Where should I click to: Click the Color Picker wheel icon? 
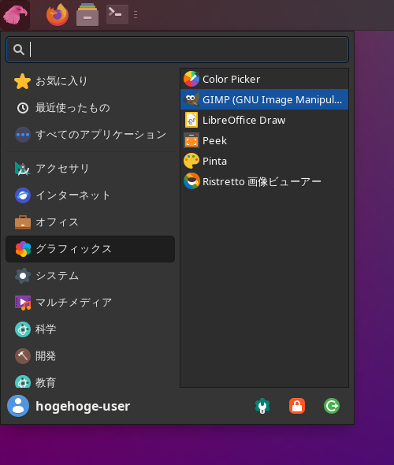(191, 79)
